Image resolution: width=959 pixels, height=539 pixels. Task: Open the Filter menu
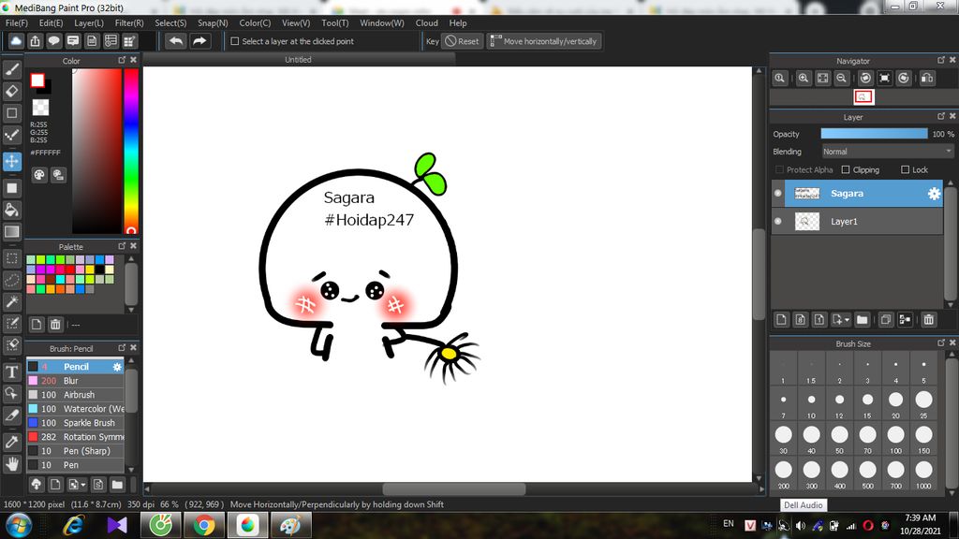click(x=129, y=22)
